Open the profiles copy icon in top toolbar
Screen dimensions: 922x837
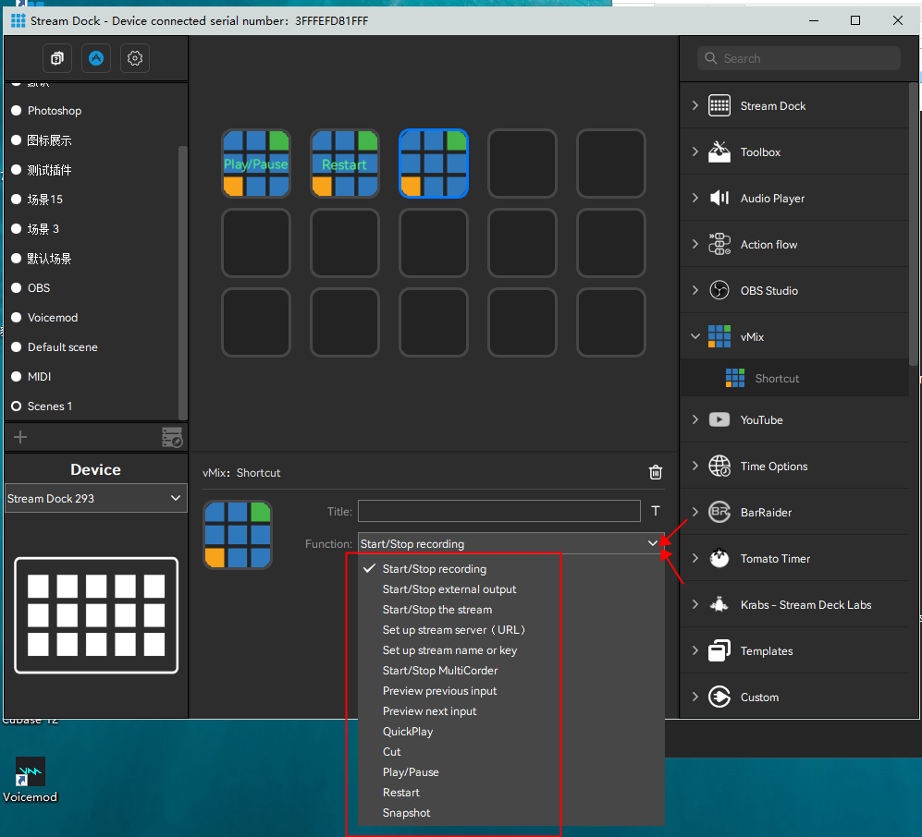57,58
